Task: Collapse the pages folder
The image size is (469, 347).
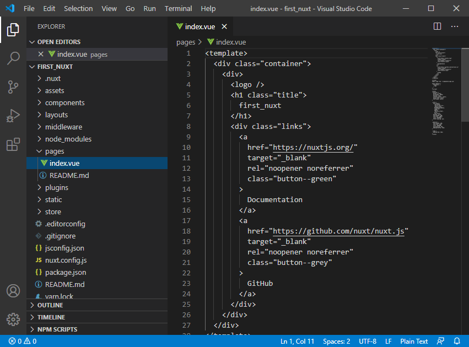Action: point(54,151)
